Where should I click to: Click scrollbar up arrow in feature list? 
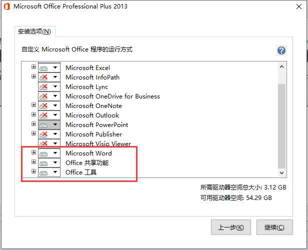pos(281,67)
